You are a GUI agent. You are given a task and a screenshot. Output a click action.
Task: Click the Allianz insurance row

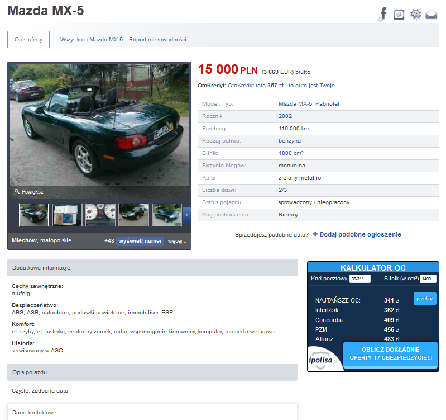(357, 339)
